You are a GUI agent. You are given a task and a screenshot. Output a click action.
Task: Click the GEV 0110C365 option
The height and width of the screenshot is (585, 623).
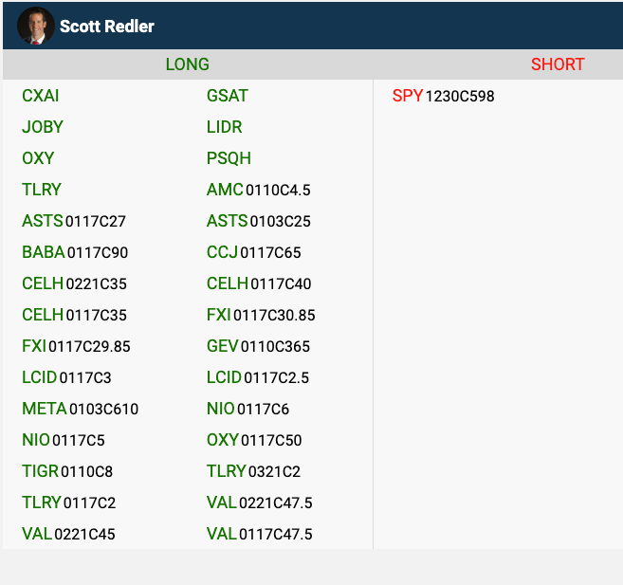(258, 346)
